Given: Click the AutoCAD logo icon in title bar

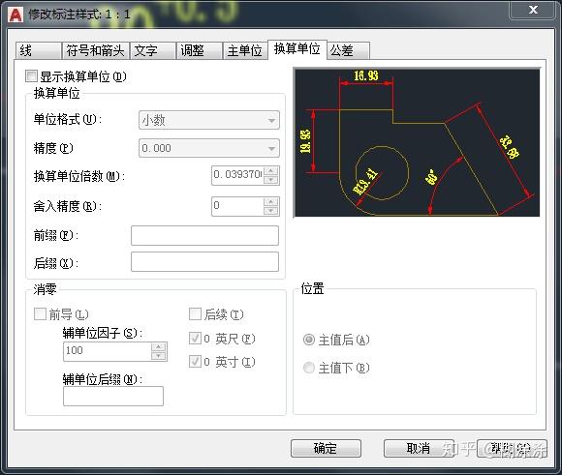Looking at the screenshot, I should click(16, 15).
